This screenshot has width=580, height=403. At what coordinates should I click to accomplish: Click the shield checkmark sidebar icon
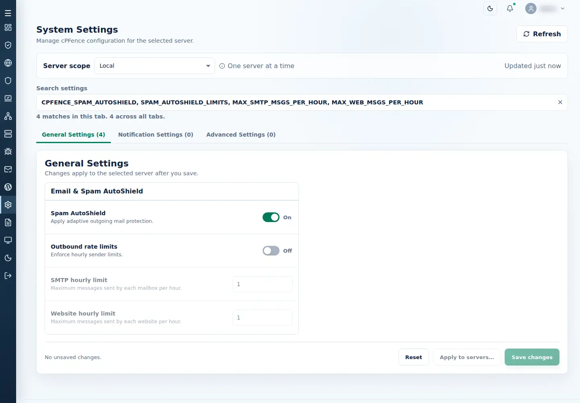(8, 45)
